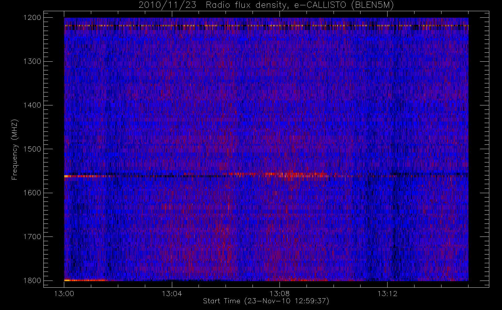Select the 1700 frequency tick label
Screen dimensions: 502x310
(32, 237)
